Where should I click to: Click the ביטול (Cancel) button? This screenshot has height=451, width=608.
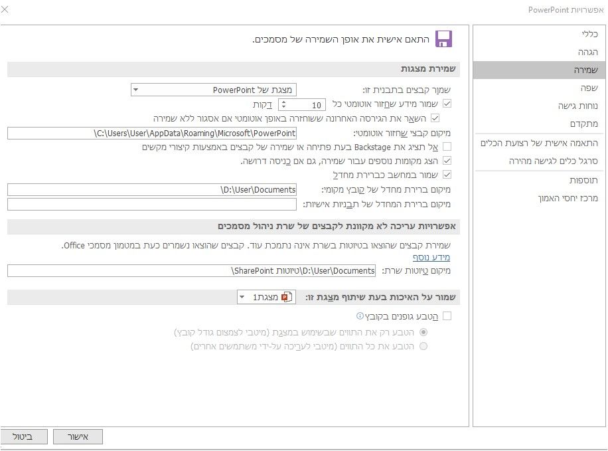tap(23, 436)
